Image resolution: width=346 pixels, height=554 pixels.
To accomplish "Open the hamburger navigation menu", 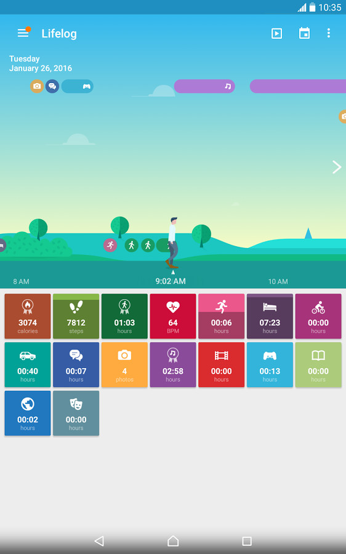I will point(23,33).
